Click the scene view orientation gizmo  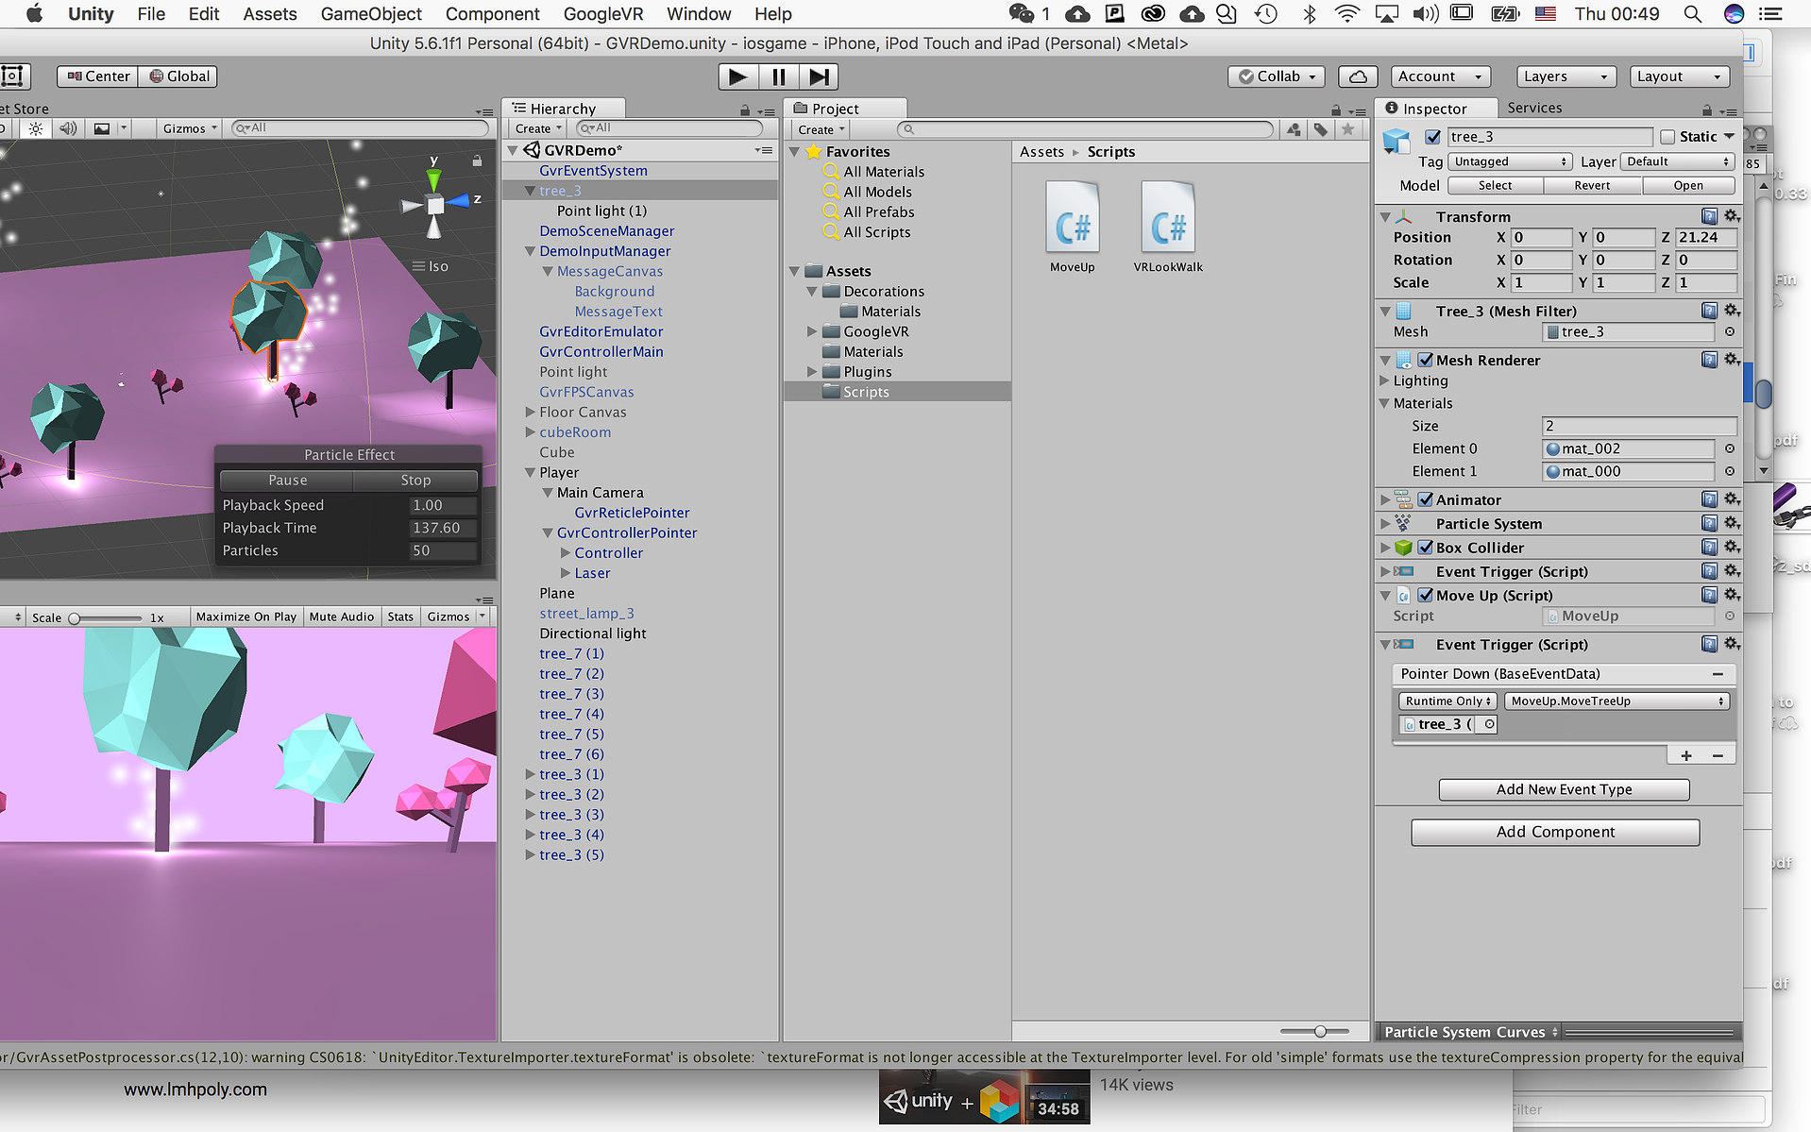coord(434,204)
